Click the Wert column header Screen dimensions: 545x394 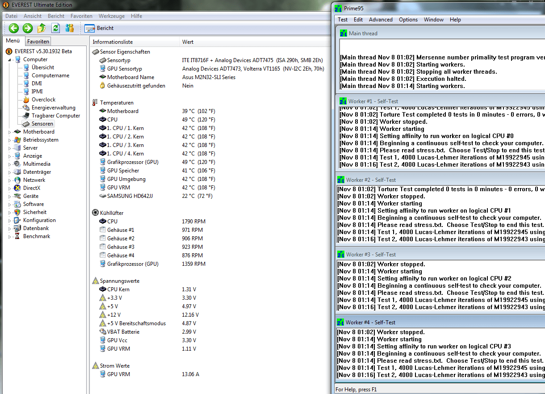[x=255, y=42]
